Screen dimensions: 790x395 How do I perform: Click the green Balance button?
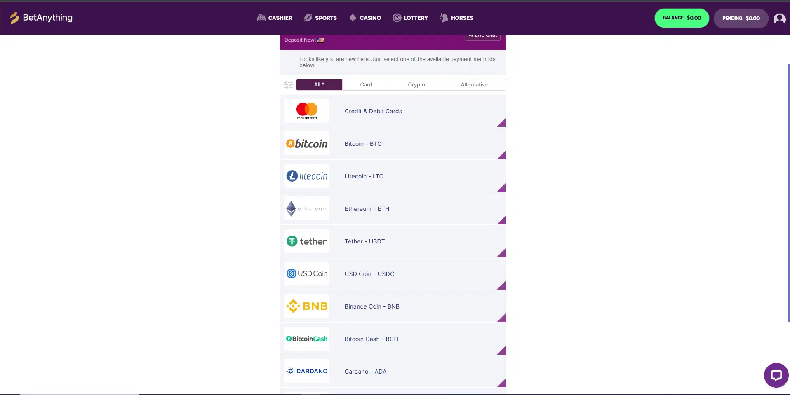click(x=682, y=18)
